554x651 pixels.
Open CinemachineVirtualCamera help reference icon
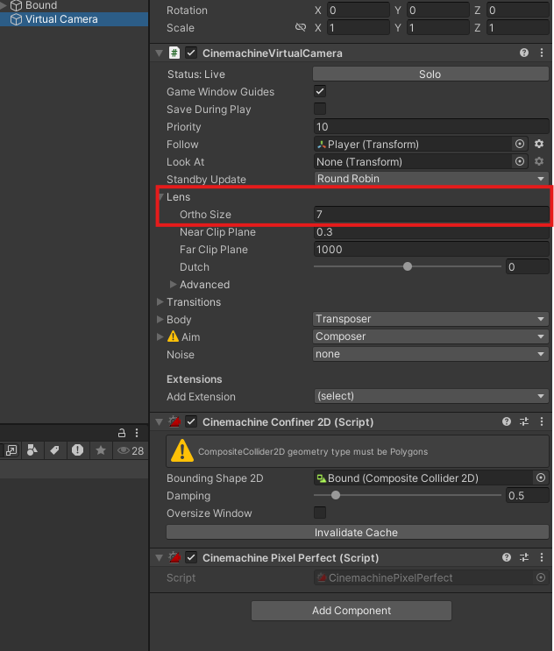click(x=523, y=53)
